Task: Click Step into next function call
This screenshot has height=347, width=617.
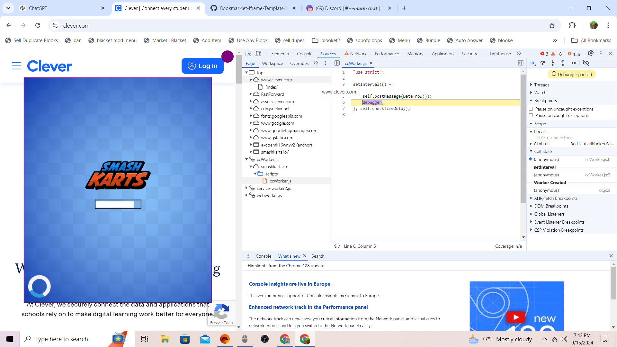Action: coord(553,63)
